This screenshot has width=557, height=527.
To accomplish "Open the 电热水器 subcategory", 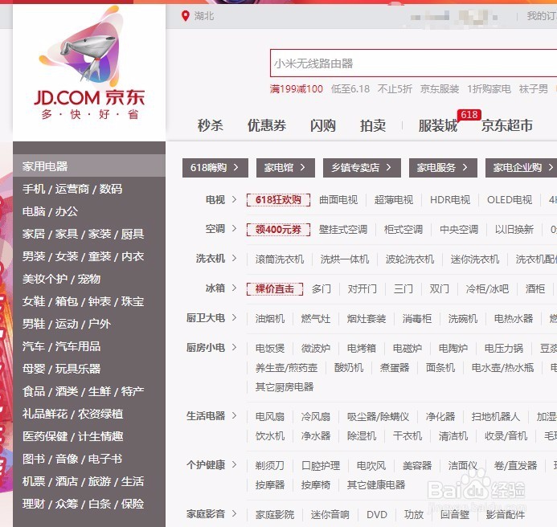I will pyautogui.click(x=514, y=319).
